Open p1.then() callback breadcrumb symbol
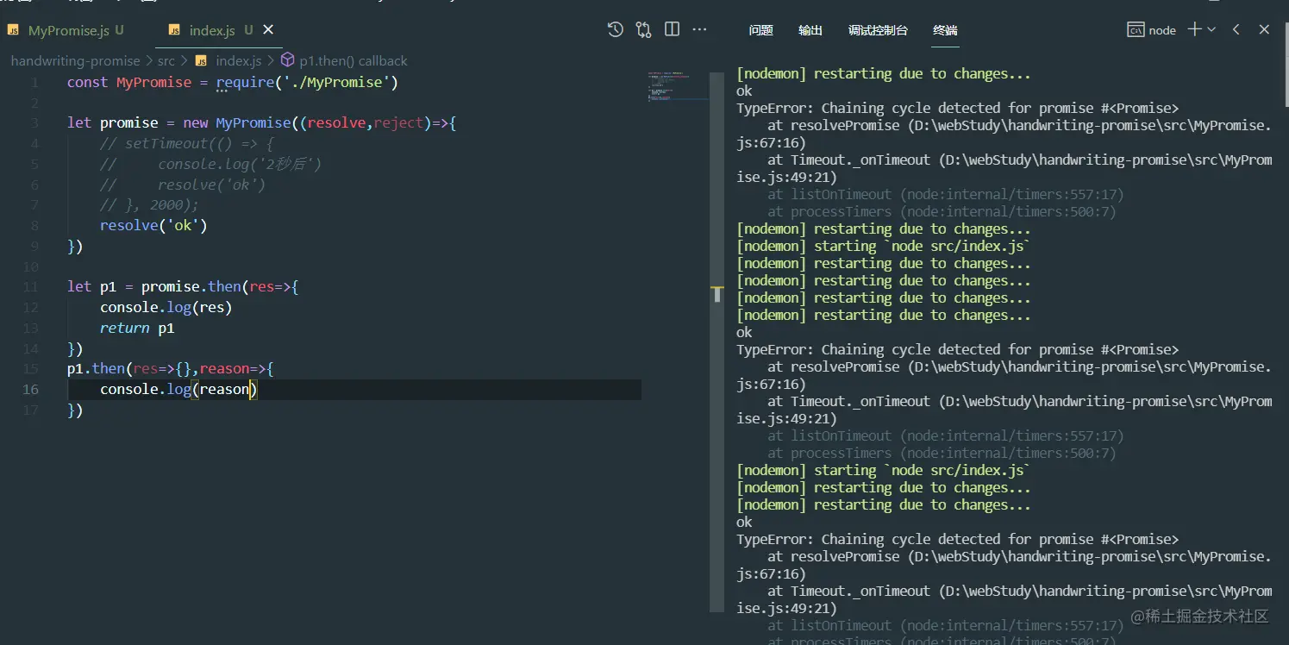The height and width of the screenshot is (645, 1289). point(354,61)
